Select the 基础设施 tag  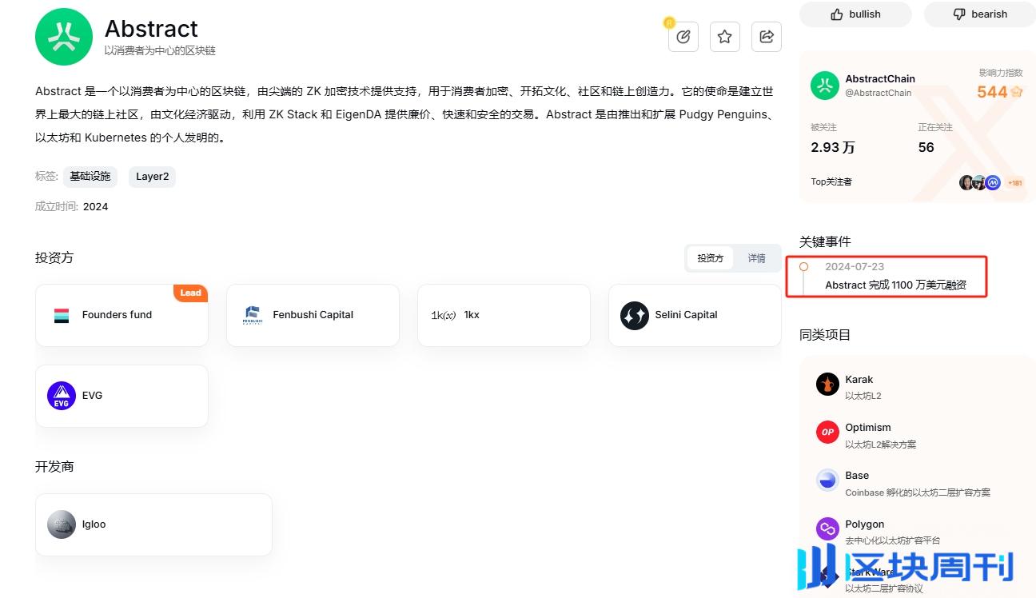pyautogui.click(x=90, y=177)
